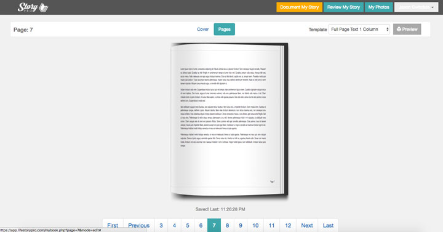The image size is (443, 232).
Task: Go to the Previous page
Action: [x=138, y=225]
